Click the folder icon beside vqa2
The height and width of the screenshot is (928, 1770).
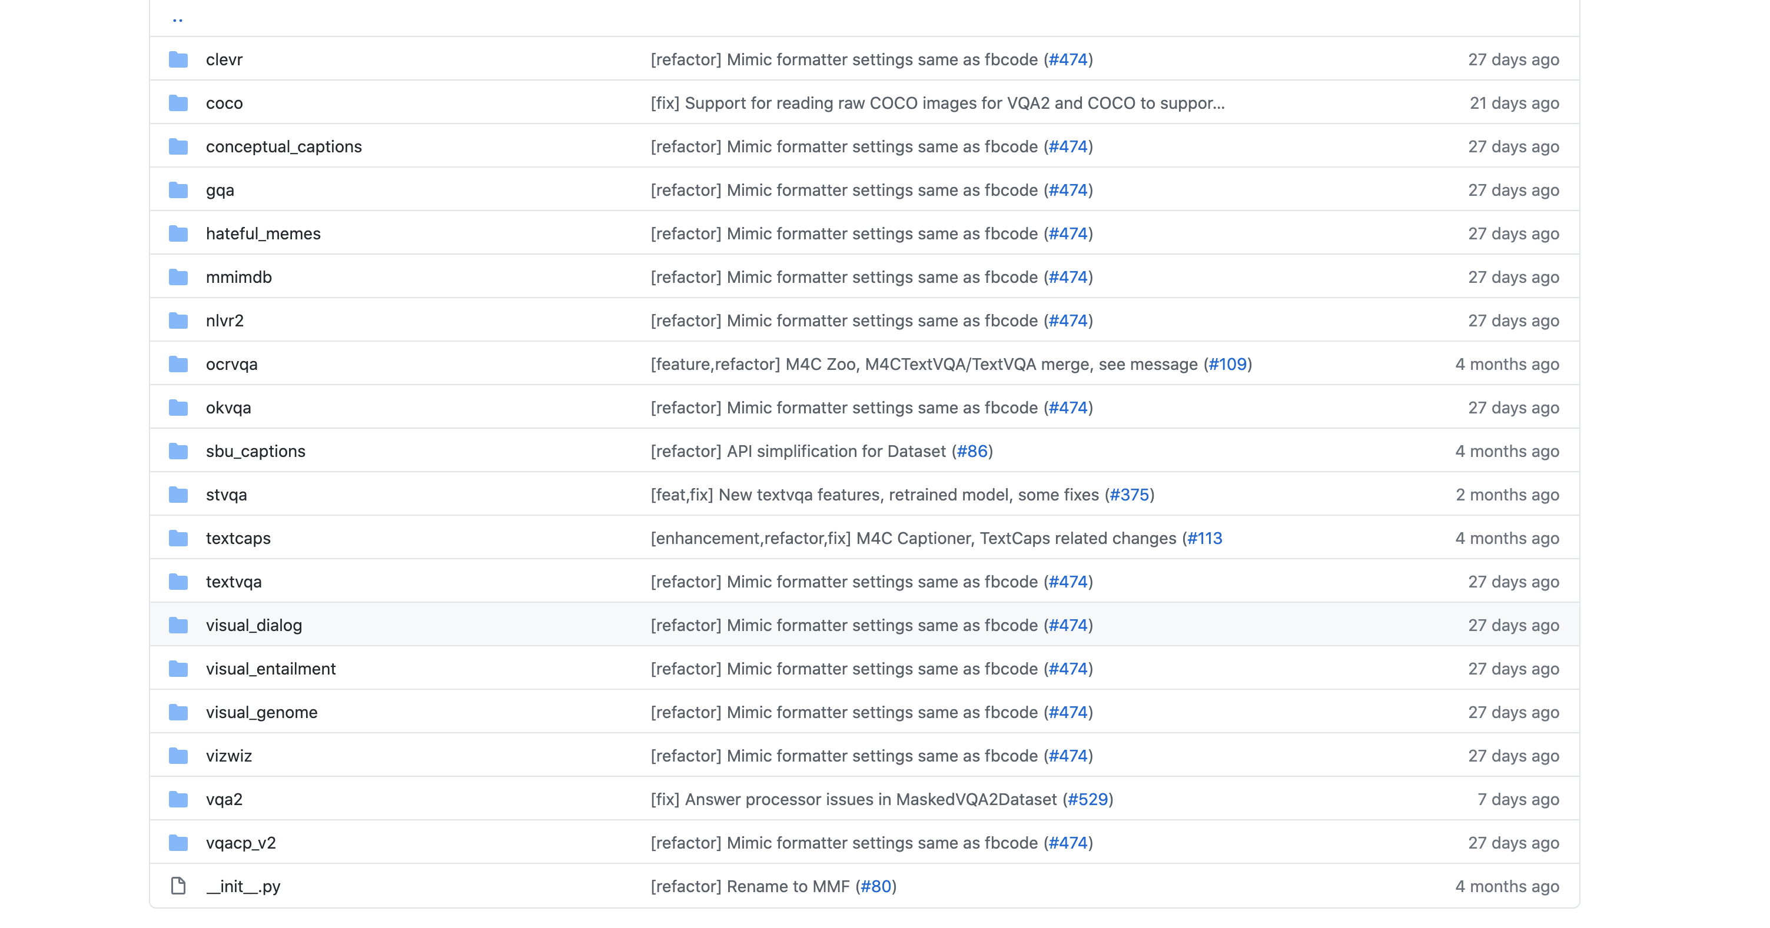click(x=178, y=799)
